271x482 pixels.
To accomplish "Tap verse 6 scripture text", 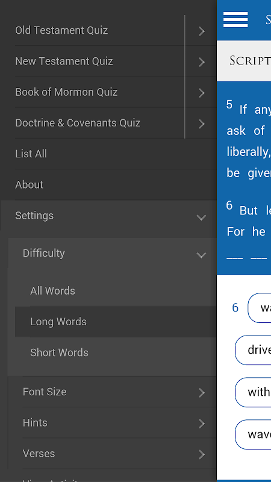I will coord(249,221).
